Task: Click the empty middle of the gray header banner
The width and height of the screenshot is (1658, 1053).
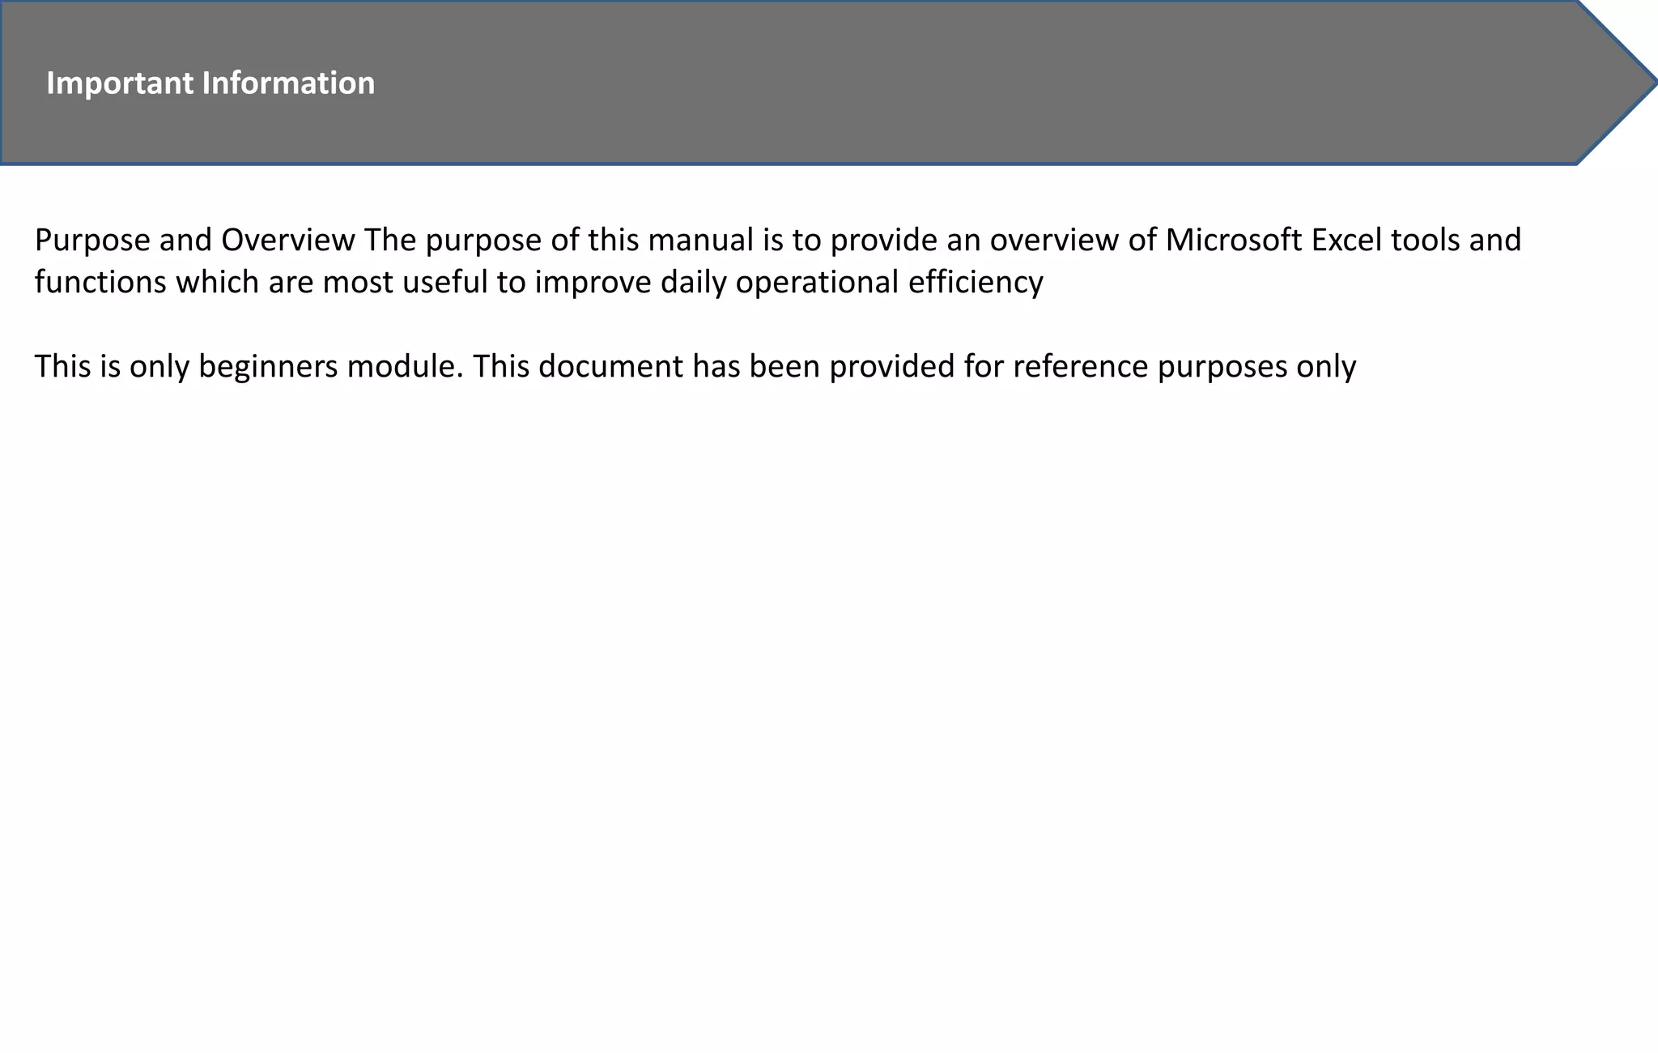Action: [891, 83]
